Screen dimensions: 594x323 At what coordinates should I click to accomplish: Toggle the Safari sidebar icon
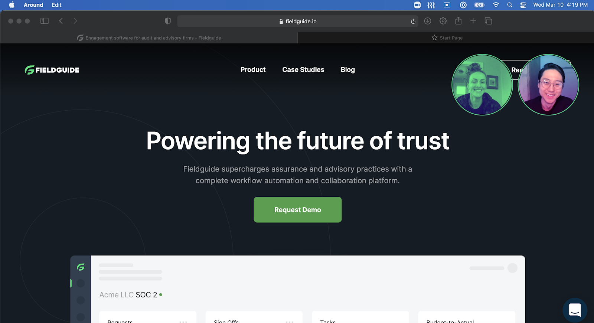pyautogui.click(x=45, y=21)
